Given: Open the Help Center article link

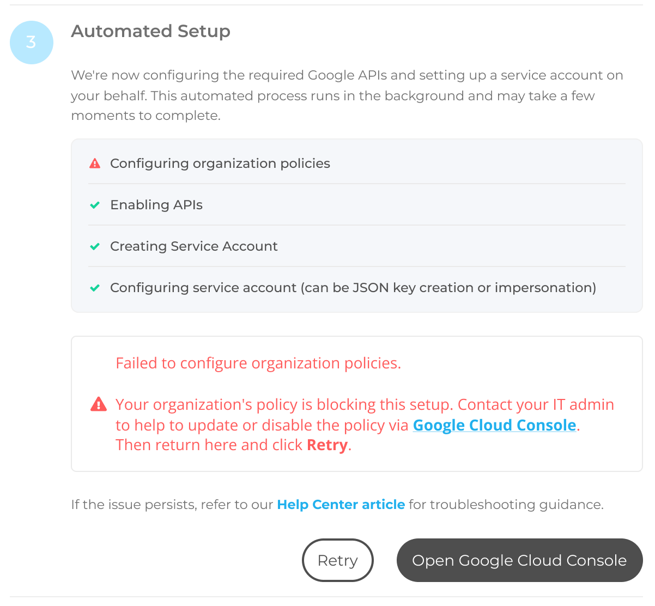Looking at the screenshot, I should (x=341, y=505).
